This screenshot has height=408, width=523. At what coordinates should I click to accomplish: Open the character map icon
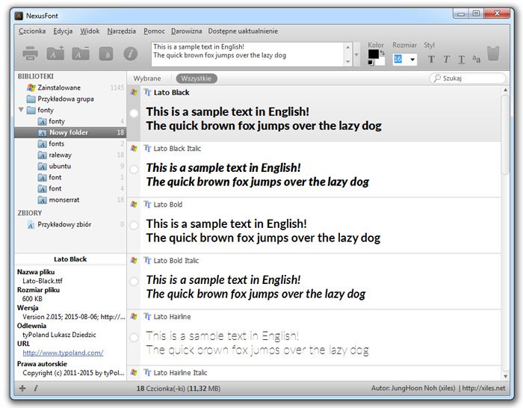click(x=106, y=54)
